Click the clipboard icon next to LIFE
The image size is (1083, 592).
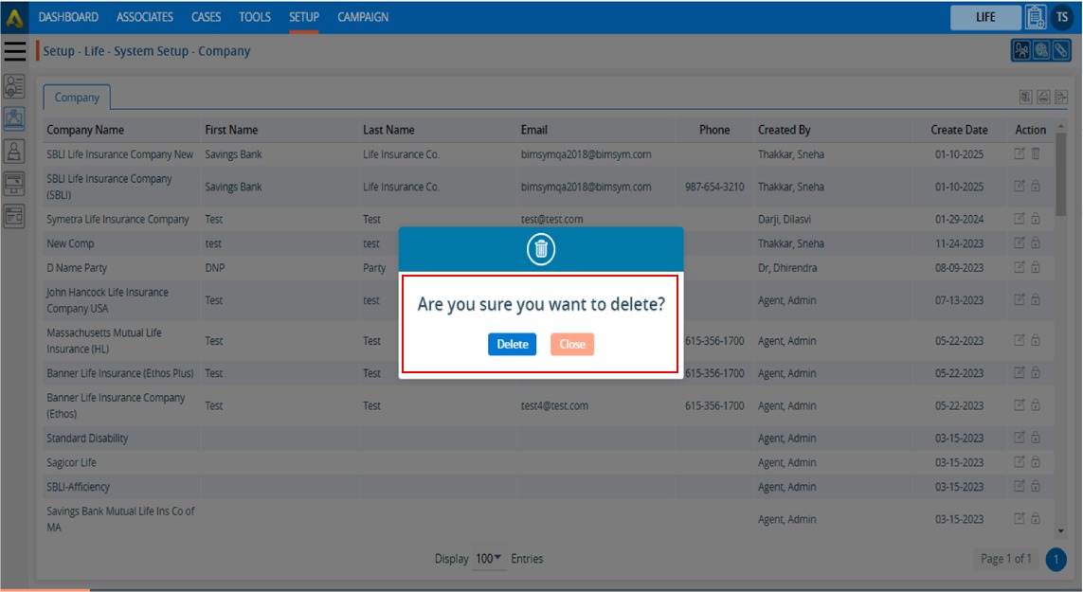pos(1035,17)
